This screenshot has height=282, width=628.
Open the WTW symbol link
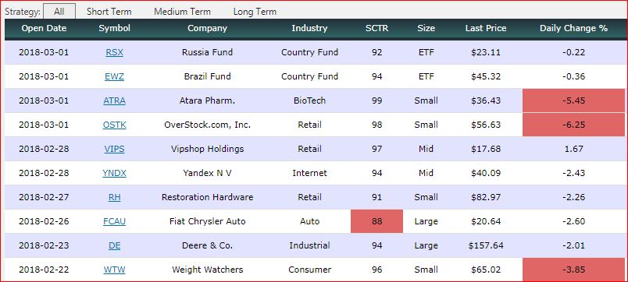pos(115,270)
